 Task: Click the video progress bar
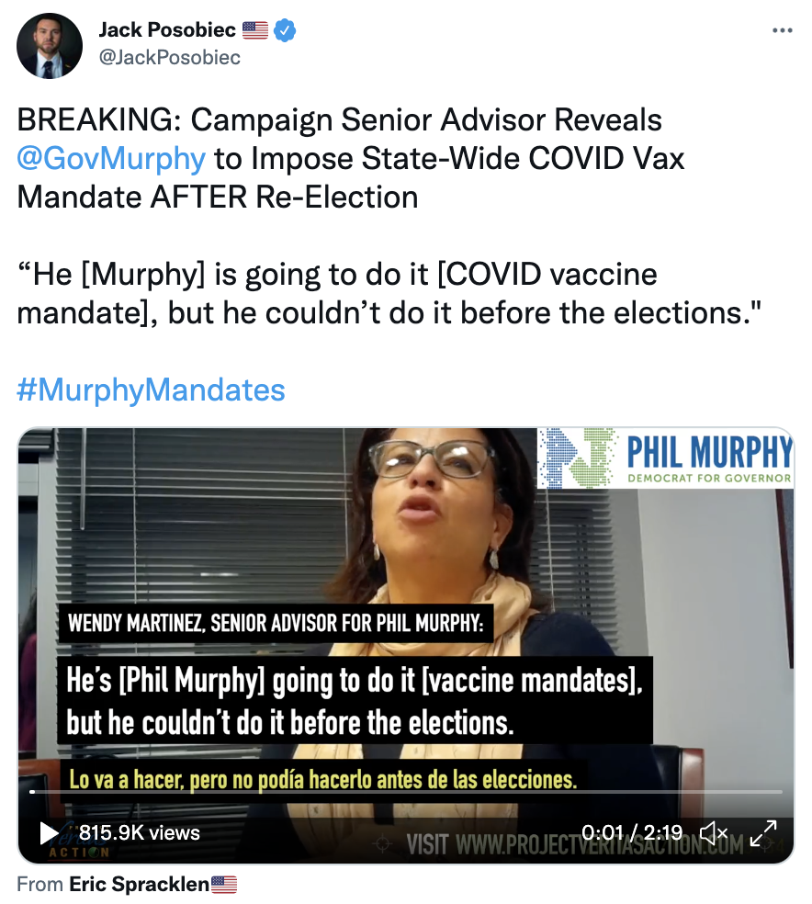click(x=406, y=792)
